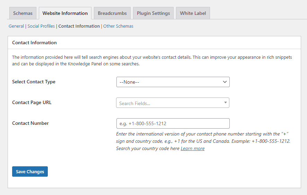Viewport: 307px width, 195px height.
Task: Select the Website Information tab
Action: [65, 13]
